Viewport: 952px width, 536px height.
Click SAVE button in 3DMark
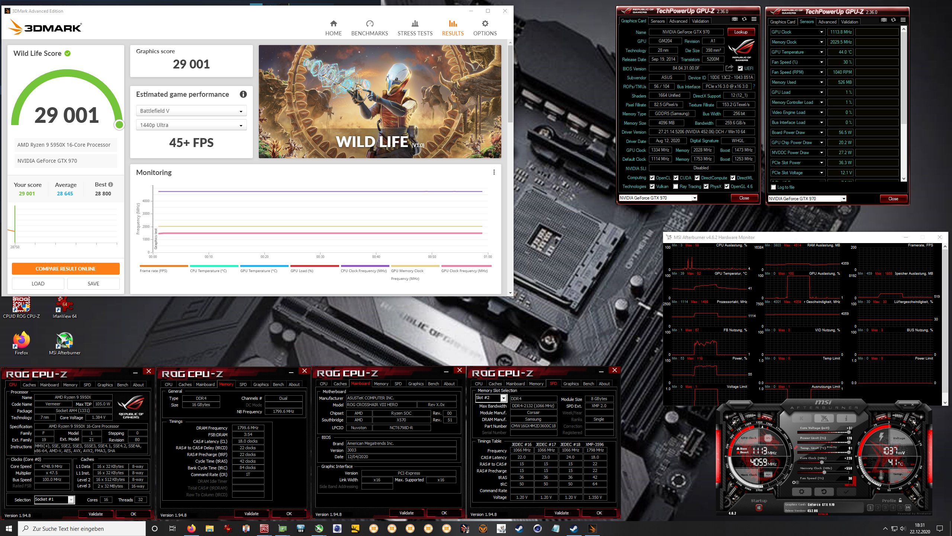[x=93, y=284]
